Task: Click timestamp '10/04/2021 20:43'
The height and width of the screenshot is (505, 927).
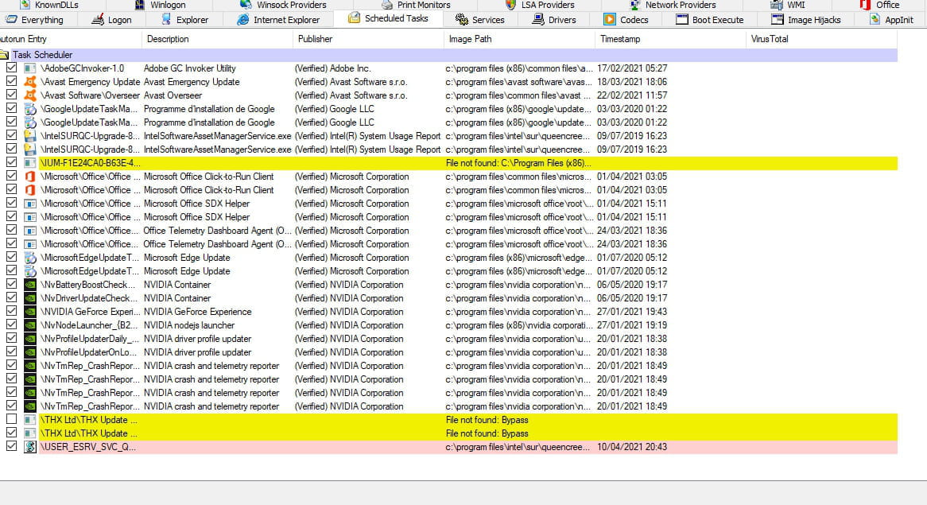Action: coord(632,447)
